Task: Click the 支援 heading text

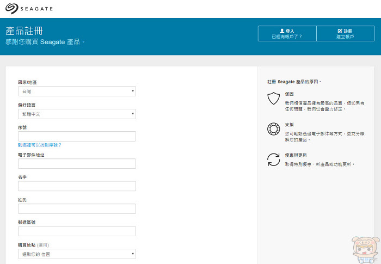Action: [x=290, y=125]
